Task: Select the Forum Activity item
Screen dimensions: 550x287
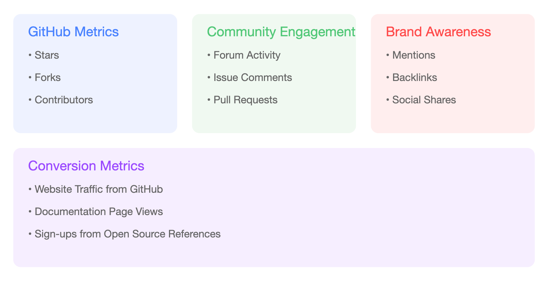Action: point(244,55)
